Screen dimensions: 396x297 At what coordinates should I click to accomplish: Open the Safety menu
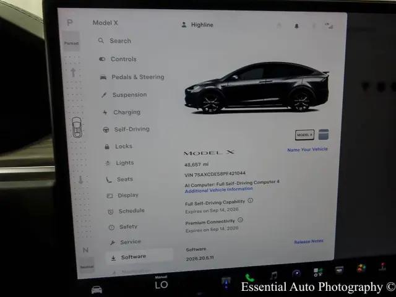tap(123, 227)
